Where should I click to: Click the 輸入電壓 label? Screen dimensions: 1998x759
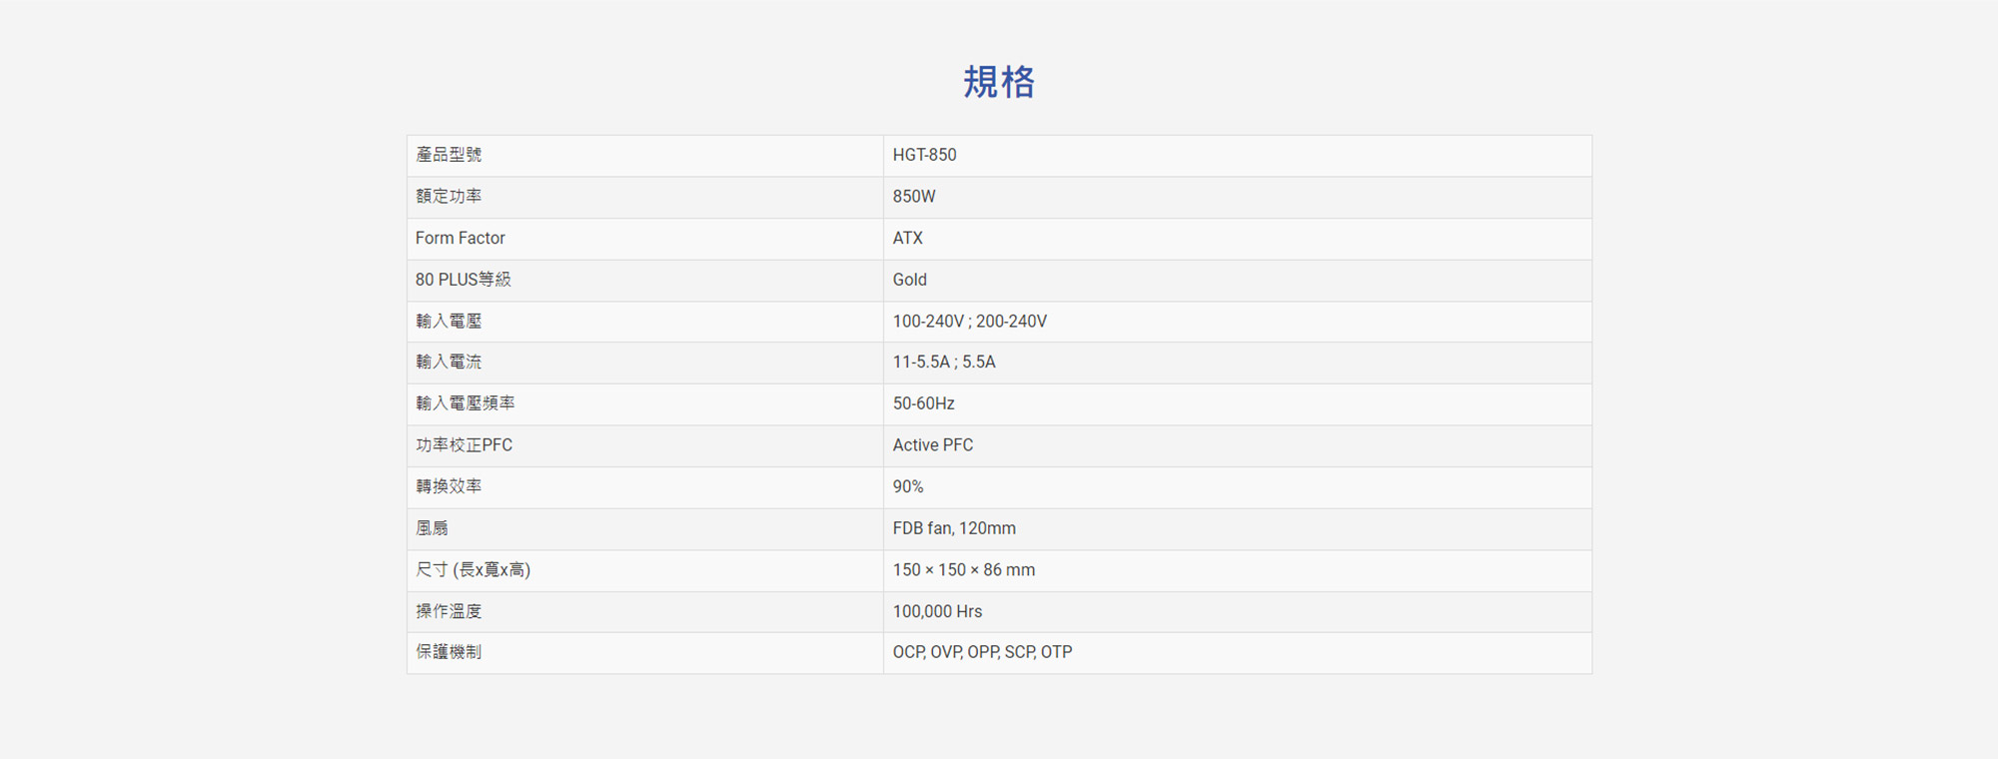click(x=449, y=322)
